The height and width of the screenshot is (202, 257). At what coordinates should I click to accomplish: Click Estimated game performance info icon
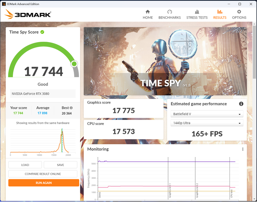[241, 104]
